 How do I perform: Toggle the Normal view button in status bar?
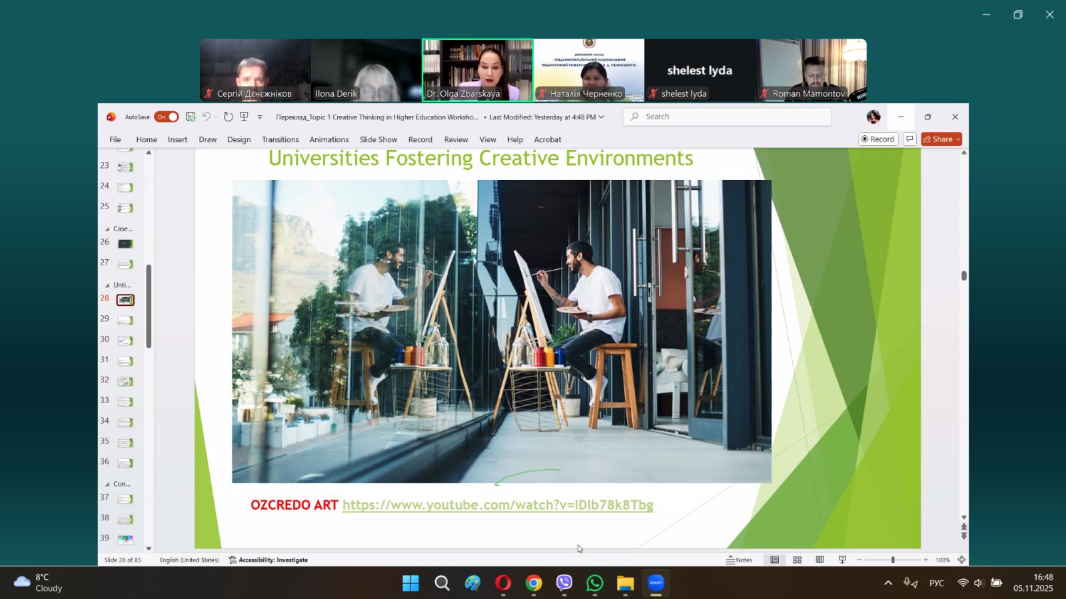[x=774, y=560]
